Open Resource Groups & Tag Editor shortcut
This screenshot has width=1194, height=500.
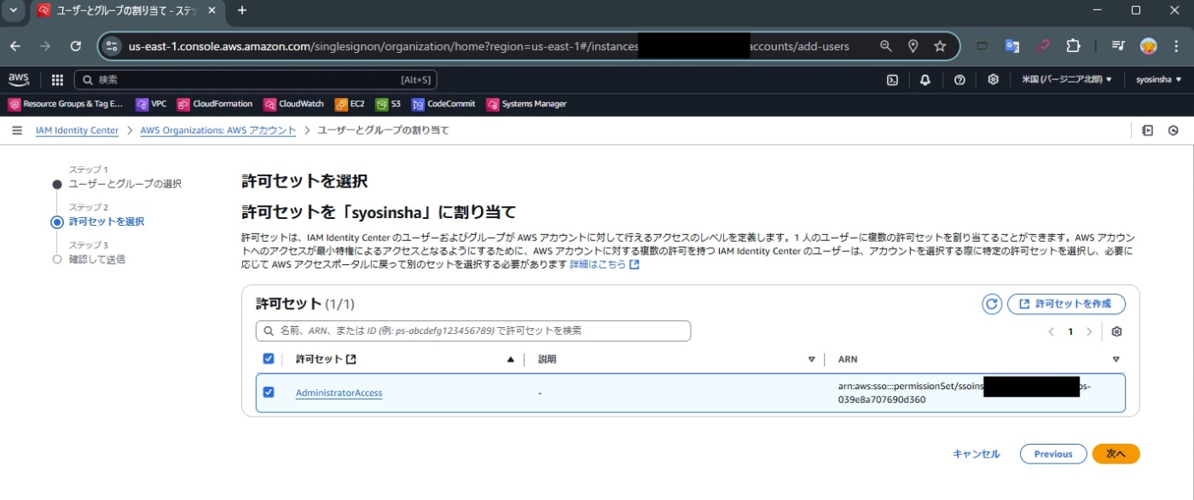pyautogui.click(x=66, y=104)
